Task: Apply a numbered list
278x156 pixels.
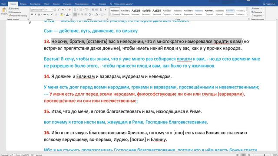Action: pos(81,10)
